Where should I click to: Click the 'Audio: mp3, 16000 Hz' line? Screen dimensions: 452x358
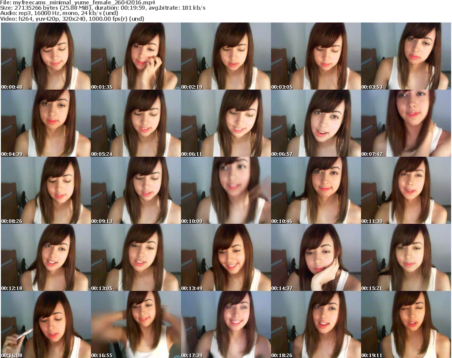click(59, 13)
